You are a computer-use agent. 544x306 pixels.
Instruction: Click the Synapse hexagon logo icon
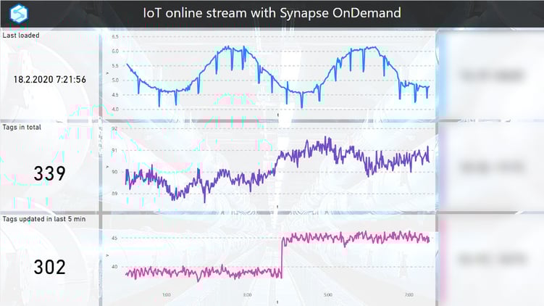[x=19, y=13]
